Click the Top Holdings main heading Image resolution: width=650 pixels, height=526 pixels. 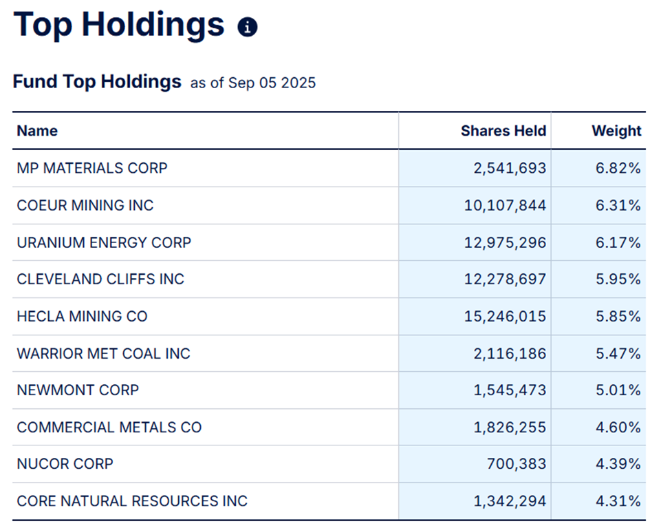point(119,25)
